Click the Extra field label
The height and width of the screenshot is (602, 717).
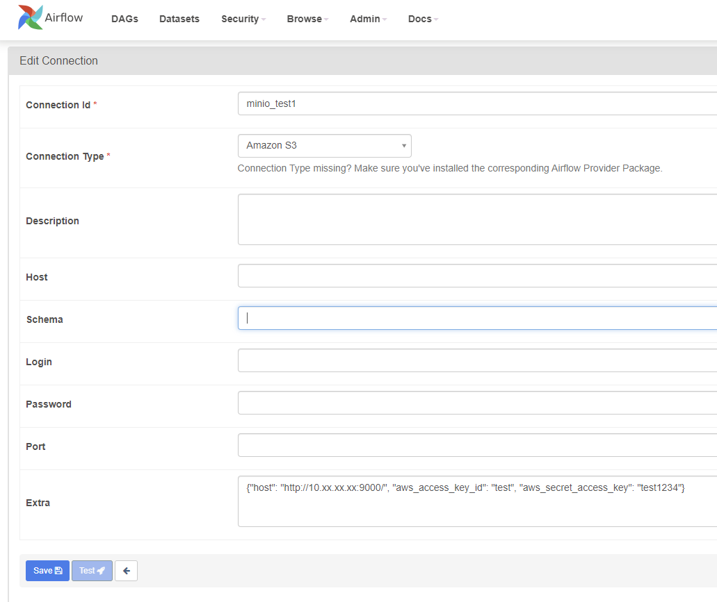(38, 503)
